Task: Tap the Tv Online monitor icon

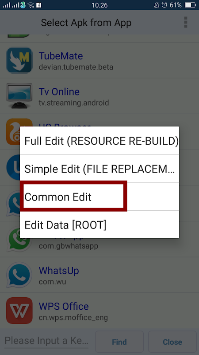Action: (x=19, y=96)
